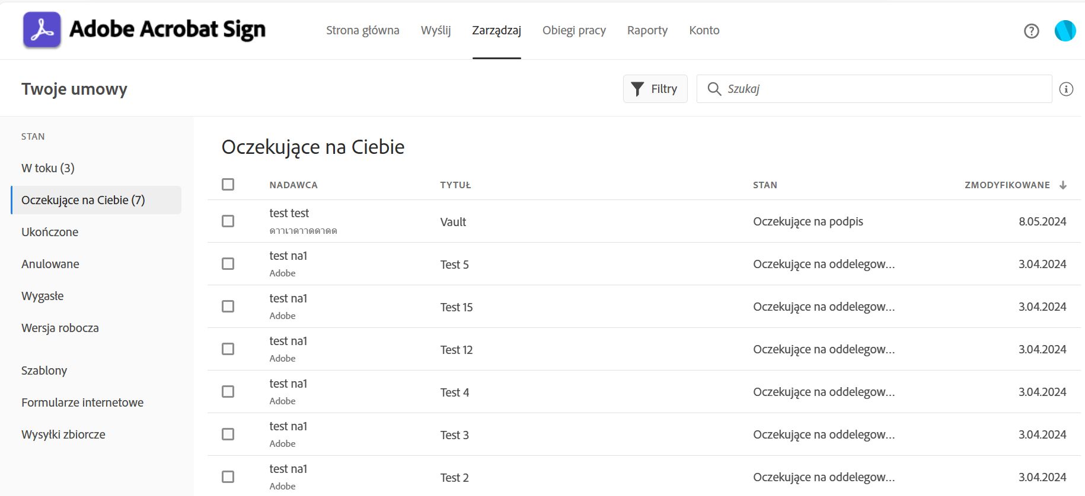Open the Raporty tab
The width and height of the screenshot is (1085, 496).
[x=647, y=30]
